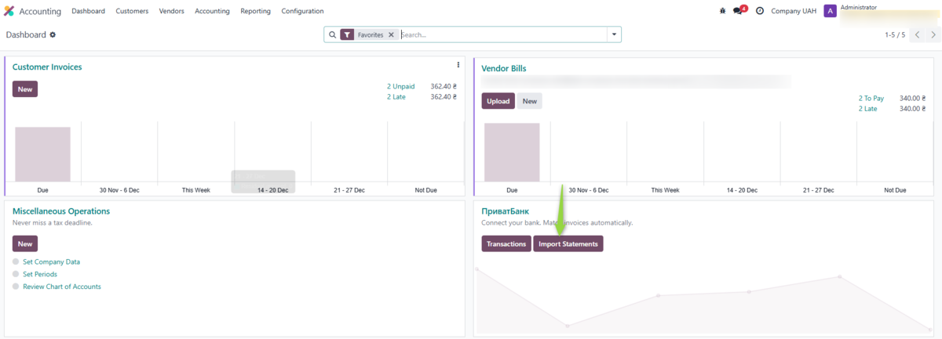Image resolution: width=942 pixels, height=339 pixels.
Task: Click Upload button in Vendor Bills
Action: (x=498, y=101)
